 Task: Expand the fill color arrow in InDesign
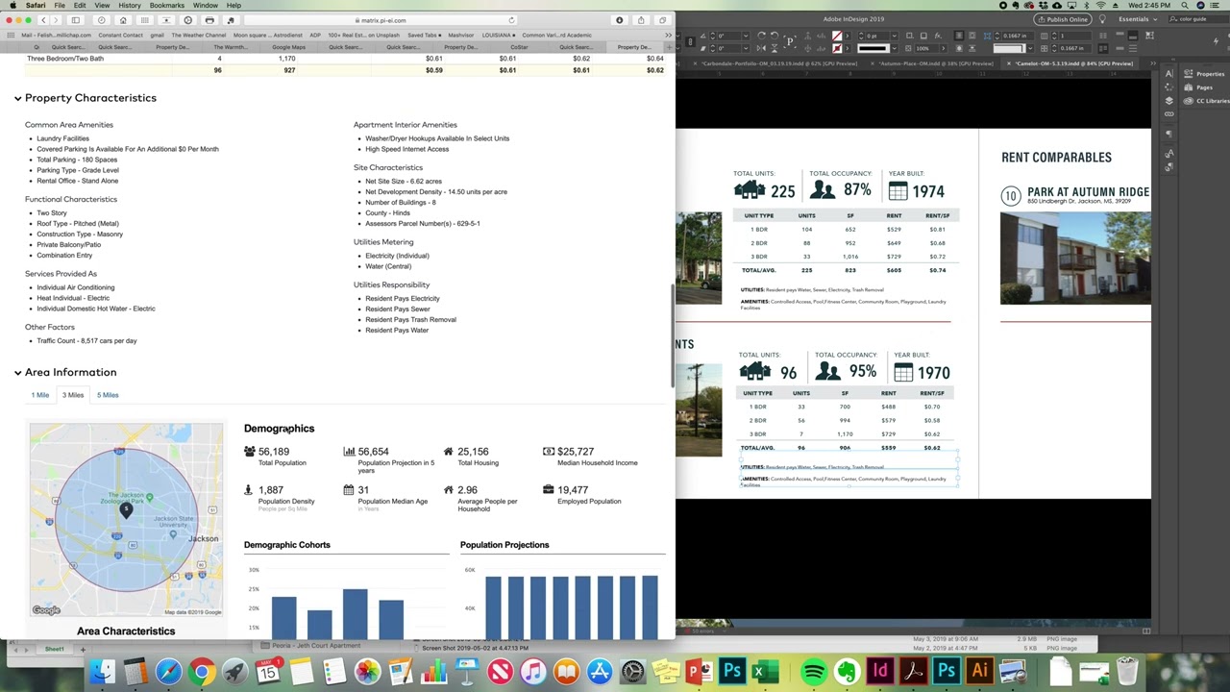(848, 36)
